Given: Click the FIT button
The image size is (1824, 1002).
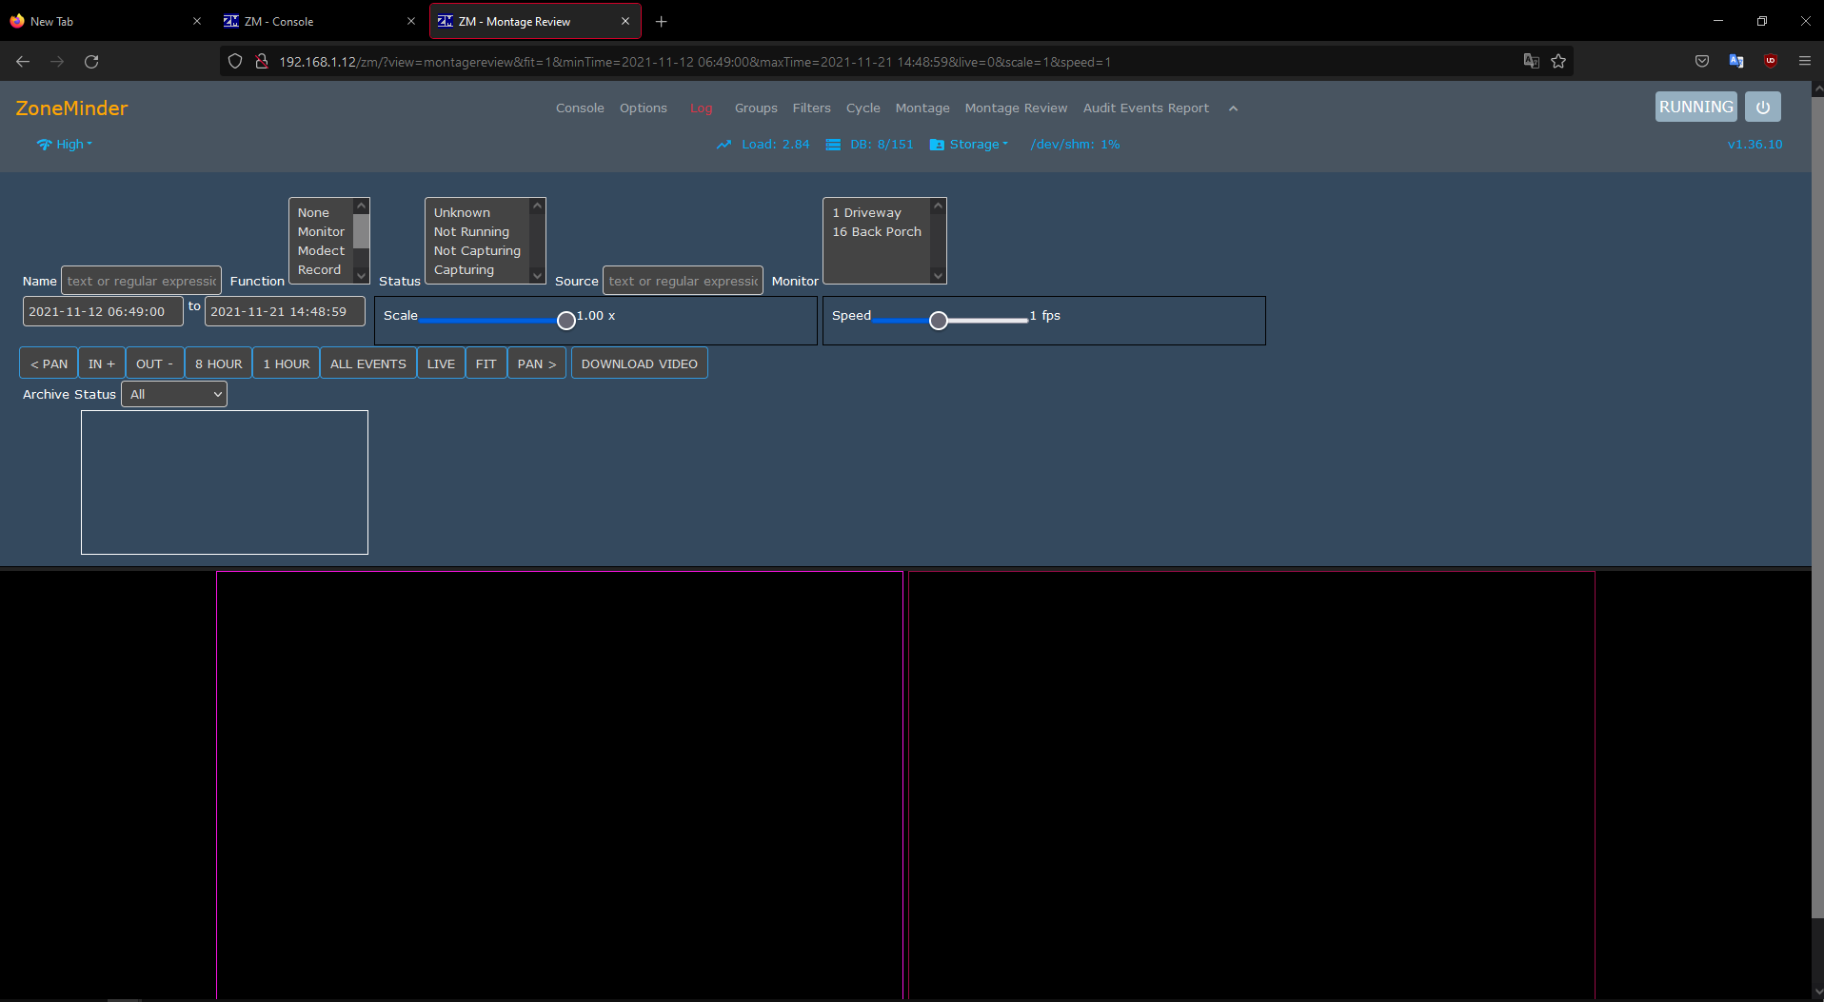Looking at the screenshot, I should (486, 364).
